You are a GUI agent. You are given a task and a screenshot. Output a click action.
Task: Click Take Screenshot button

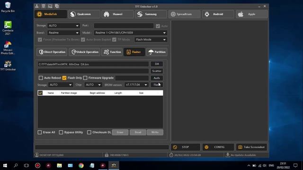(x=251, y=147)
